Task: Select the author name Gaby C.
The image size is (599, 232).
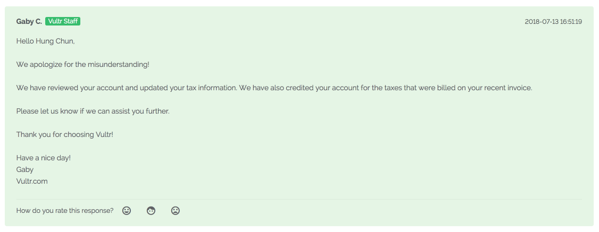Action: coord(29,22)
